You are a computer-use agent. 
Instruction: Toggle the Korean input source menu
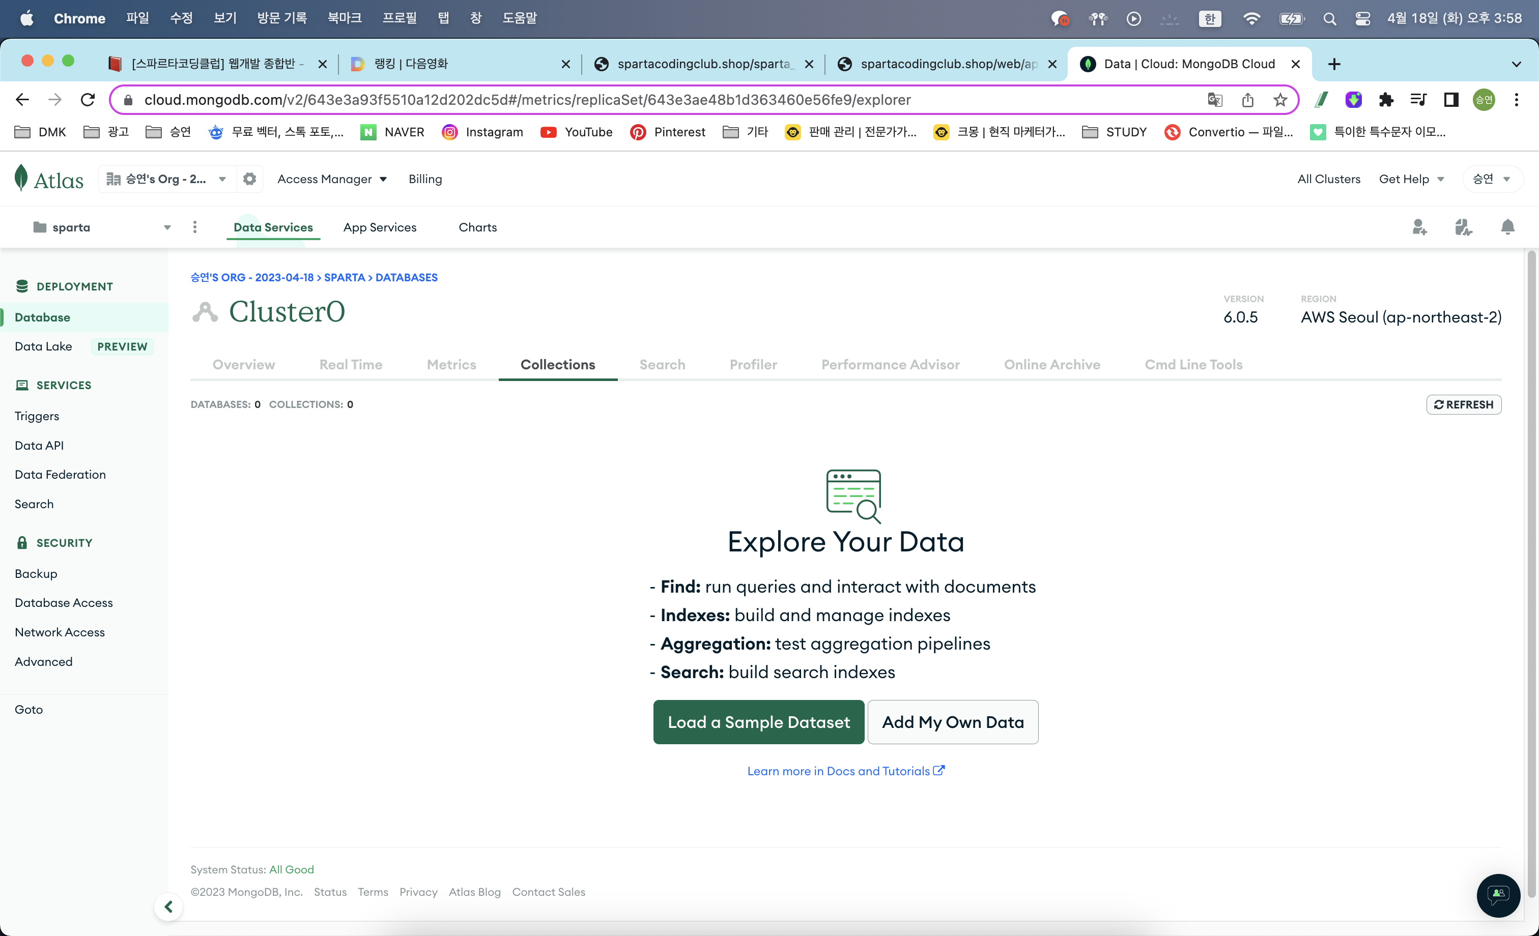point(1210,19)
